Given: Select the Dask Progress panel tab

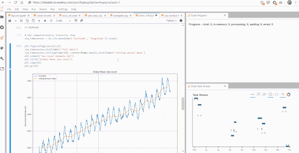Looking at the screenshot, I should pos(207,15).
